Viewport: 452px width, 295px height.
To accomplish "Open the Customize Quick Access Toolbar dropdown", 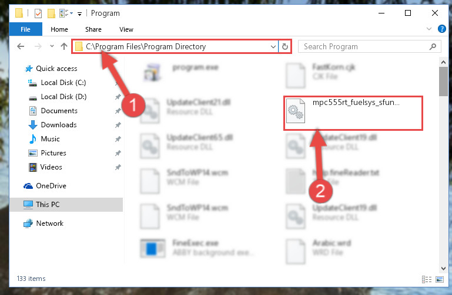I will (79, 13).
